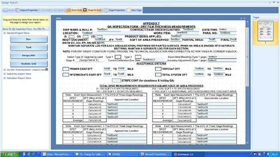The image size is (280, 157).
Task: Check the gage Type 1 box
Action: [x=118, y=57]
